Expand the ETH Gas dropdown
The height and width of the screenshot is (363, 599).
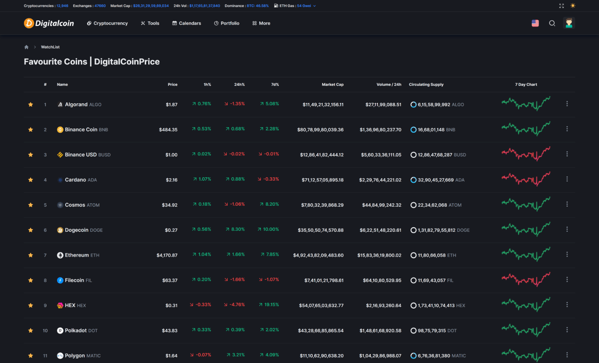tap(314, 6)
